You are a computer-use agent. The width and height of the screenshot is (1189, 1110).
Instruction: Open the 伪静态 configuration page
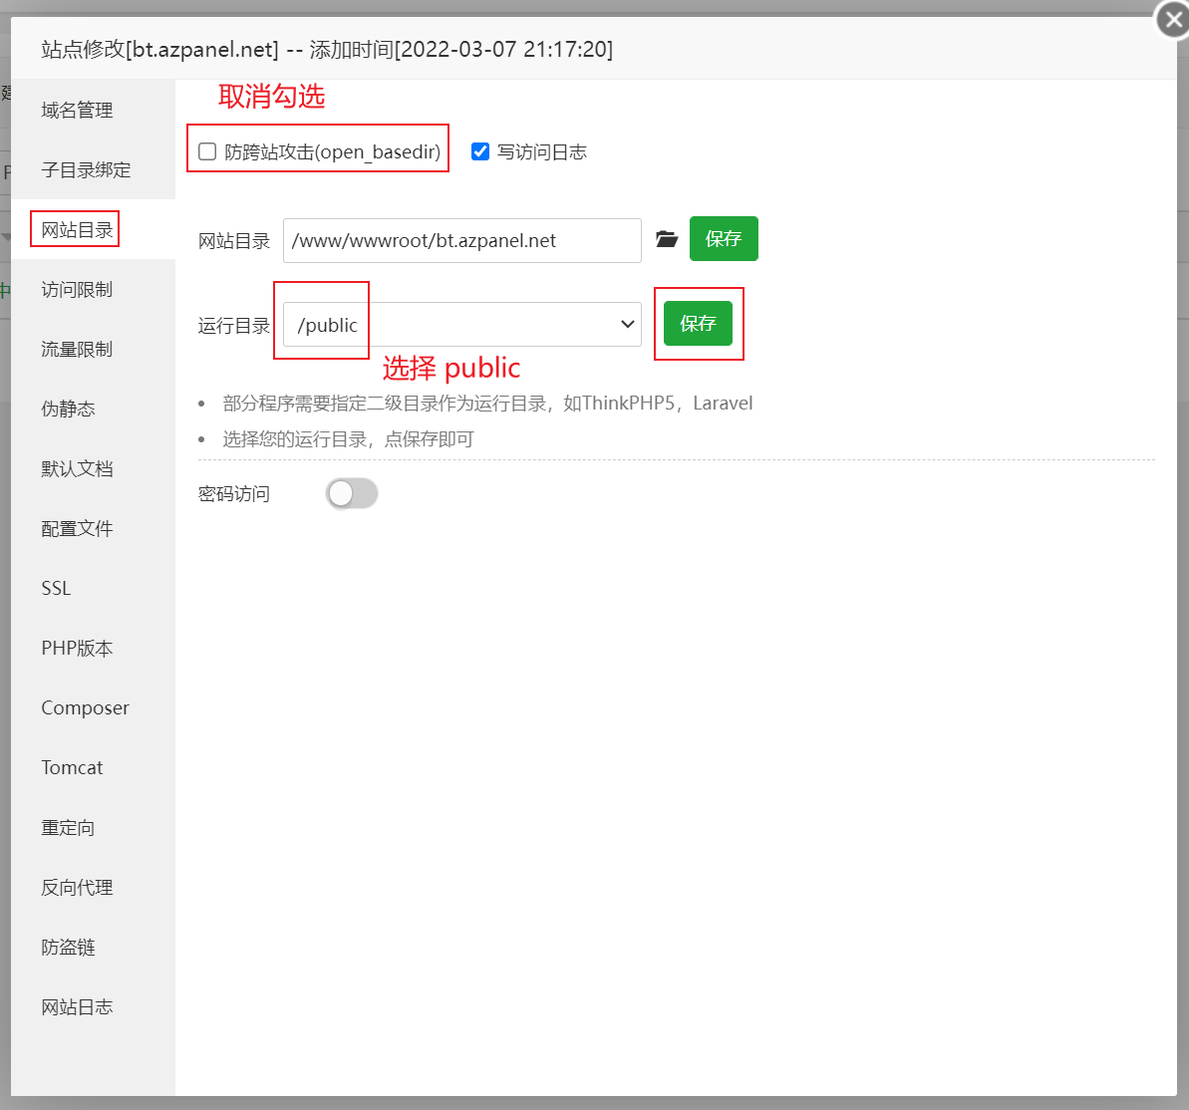point(70,408)
